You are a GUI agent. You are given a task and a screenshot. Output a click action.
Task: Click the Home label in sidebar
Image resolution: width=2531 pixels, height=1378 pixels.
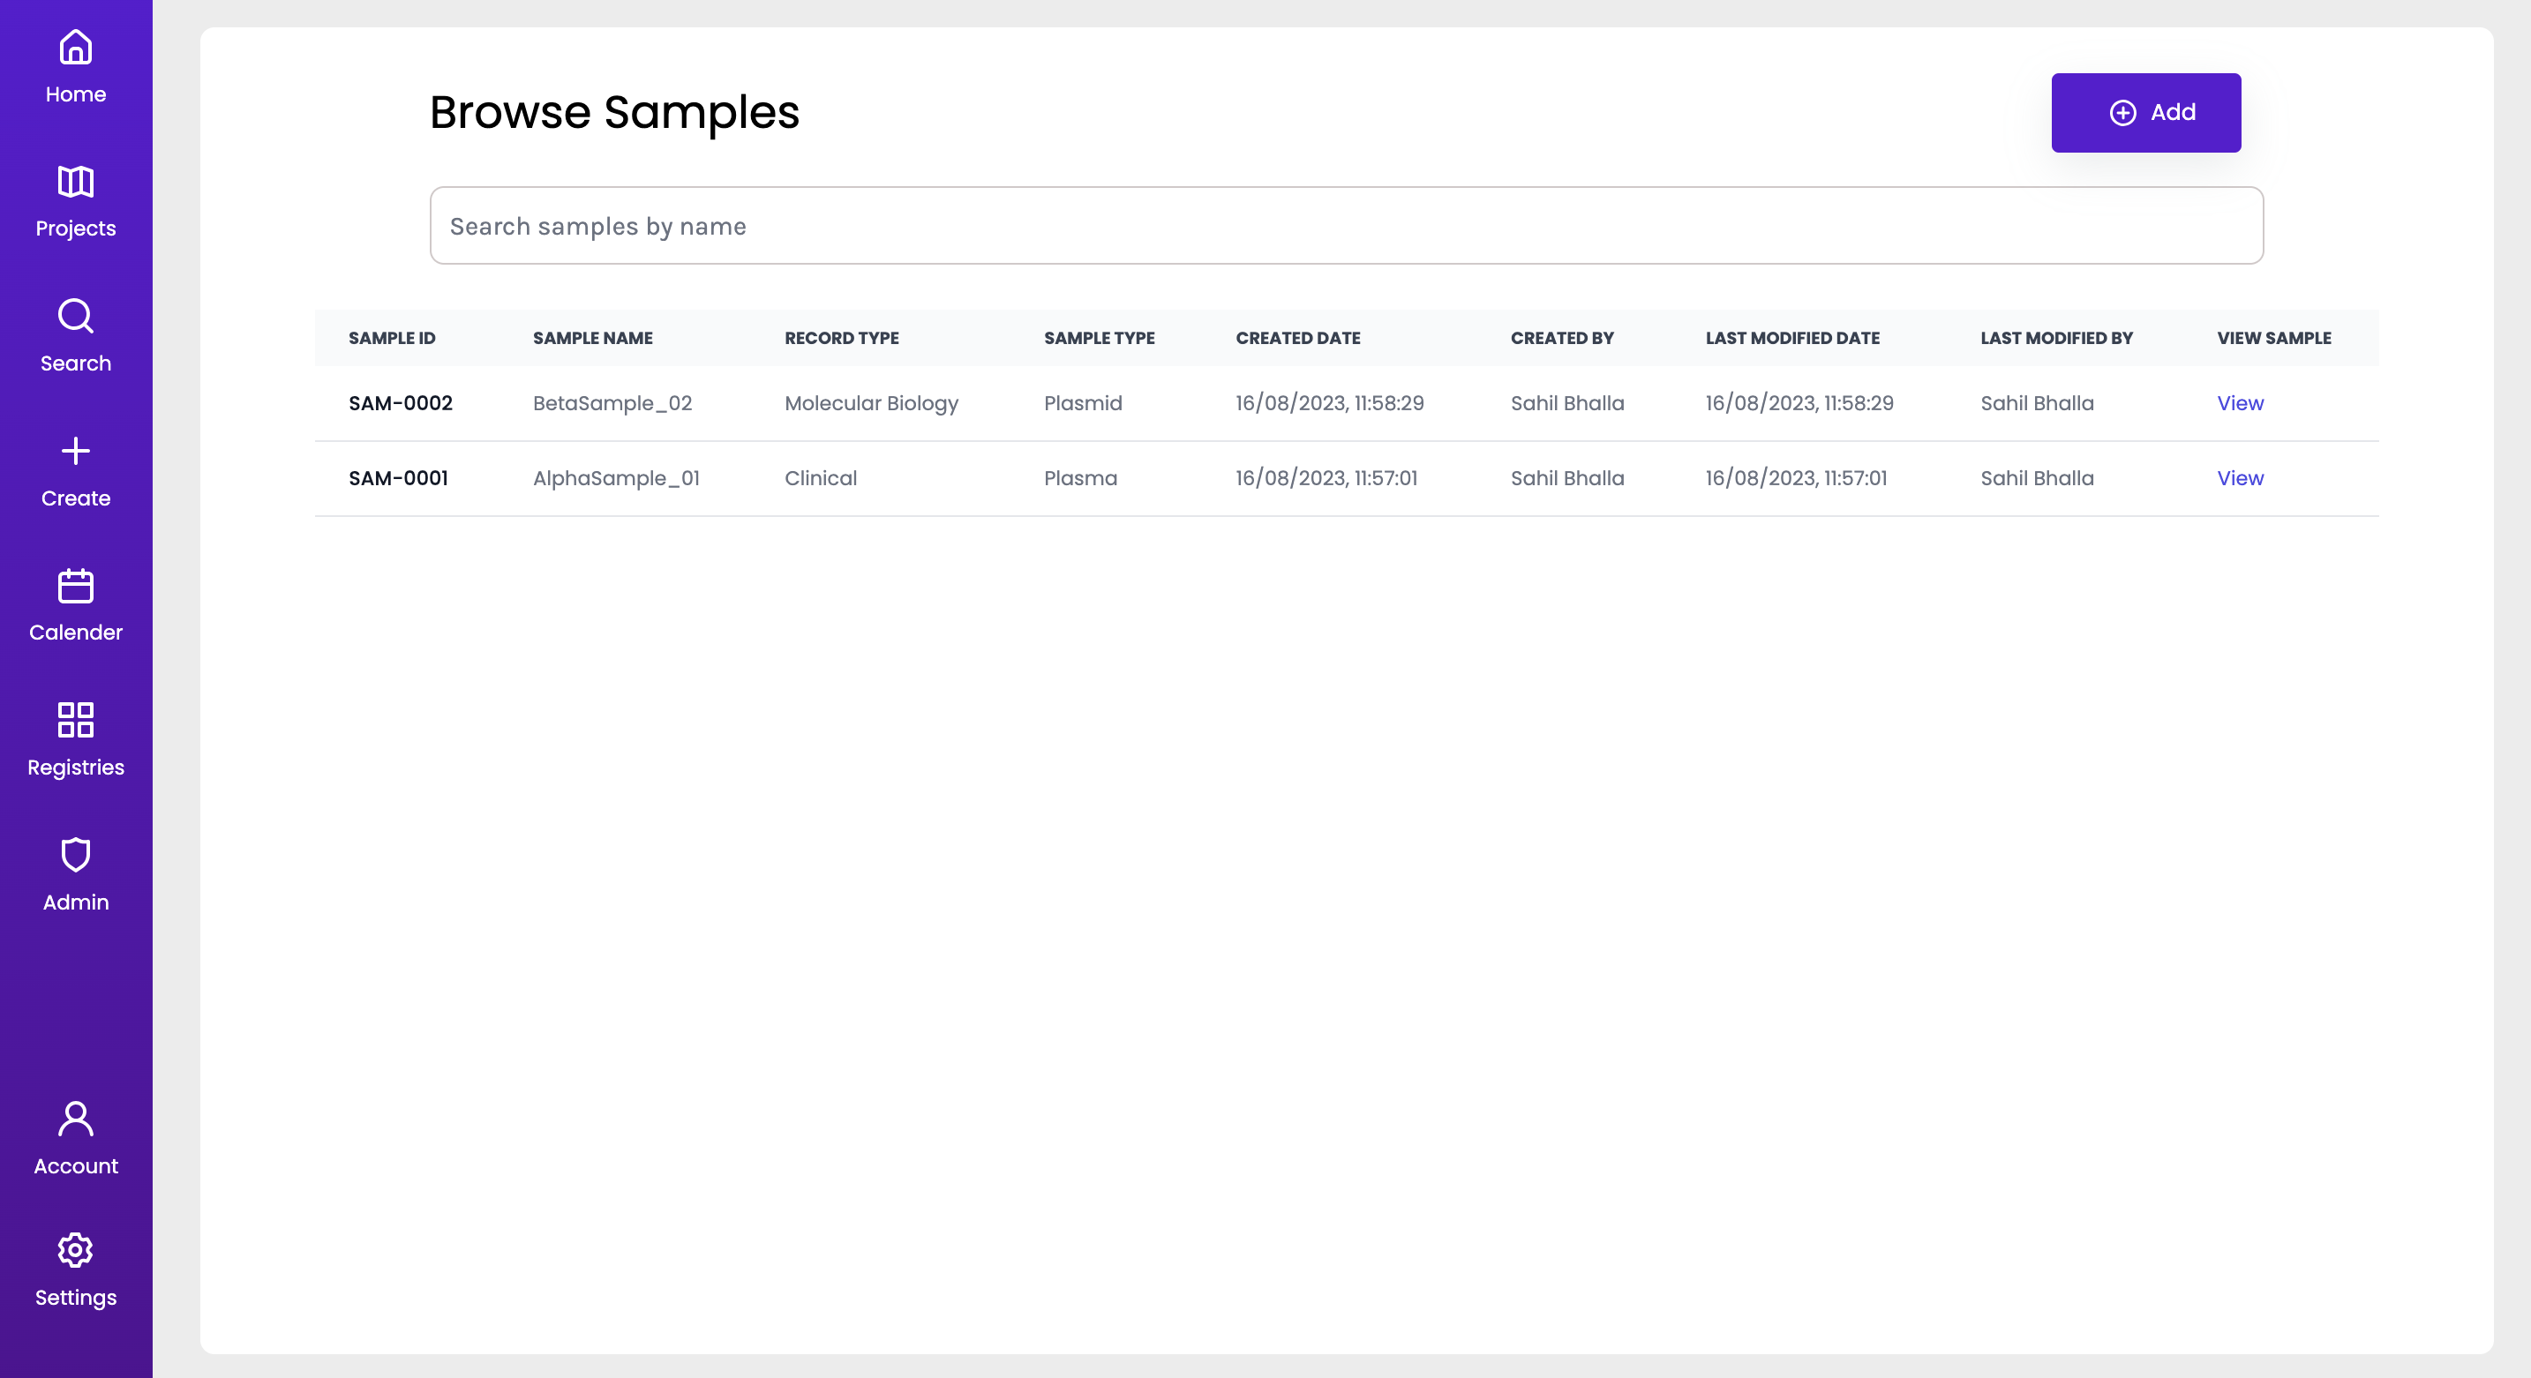pos(76,94)
